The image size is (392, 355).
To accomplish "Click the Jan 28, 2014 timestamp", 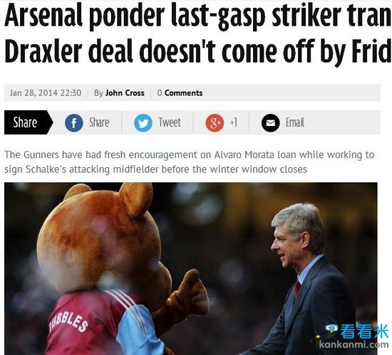I will pos(46,92).
